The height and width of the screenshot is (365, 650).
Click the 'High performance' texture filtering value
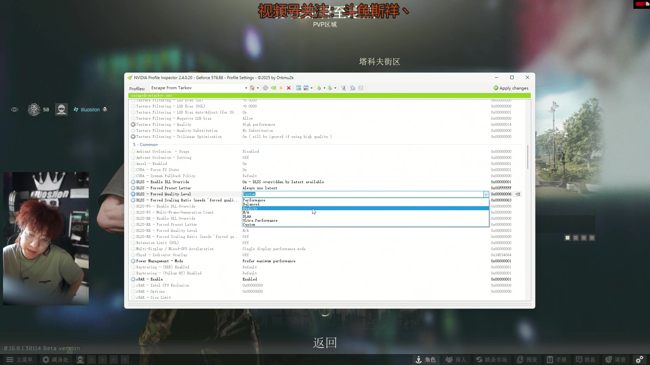click(x=259, y=124)
